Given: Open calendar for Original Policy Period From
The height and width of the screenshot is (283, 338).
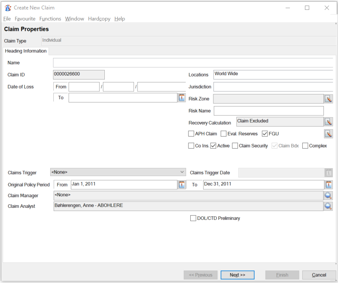Looking at the screenshot, I should [x=182, y=185].
